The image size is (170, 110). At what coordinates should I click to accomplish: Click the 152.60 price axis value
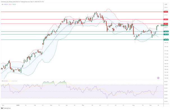166,78
